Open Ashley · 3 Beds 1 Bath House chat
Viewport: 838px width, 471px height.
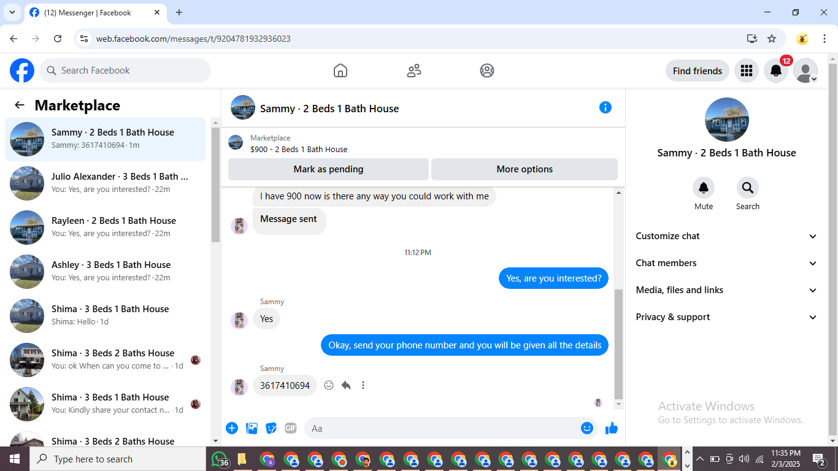pyautogui.click(x=105, y=272)
